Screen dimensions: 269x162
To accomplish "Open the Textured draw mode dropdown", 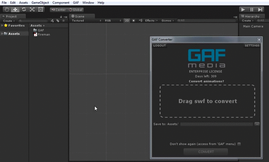I will (86, 21).
